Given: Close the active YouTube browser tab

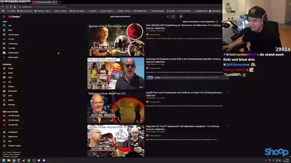Looking at the screenshot, I should pyautogui.click(x=56, y=2).
